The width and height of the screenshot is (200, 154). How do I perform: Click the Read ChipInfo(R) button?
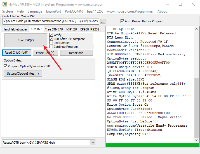(x=17, y=53)
